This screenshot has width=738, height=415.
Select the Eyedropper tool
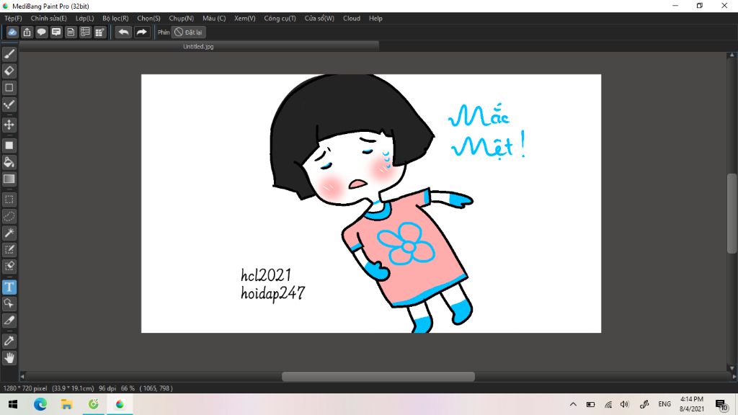click(9, 341)
